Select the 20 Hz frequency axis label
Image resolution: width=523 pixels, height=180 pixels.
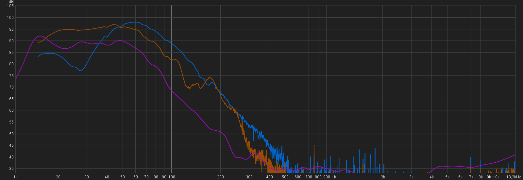[58, 177]
